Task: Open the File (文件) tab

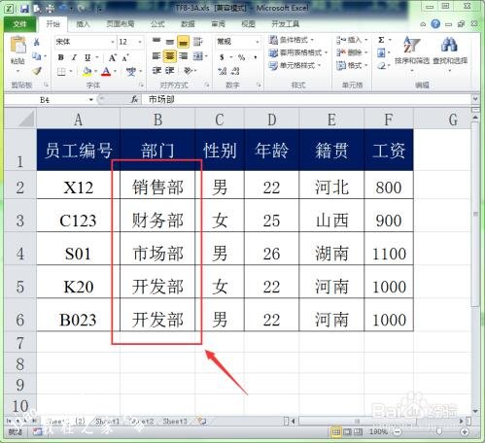Action: tap(19, 23)
